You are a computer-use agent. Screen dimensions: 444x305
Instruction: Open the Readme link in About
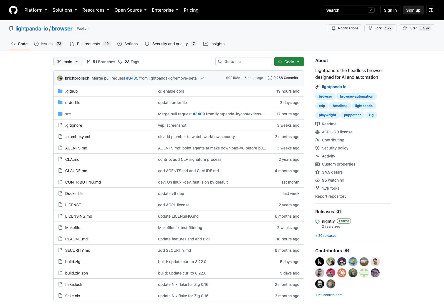pos(326,124)
